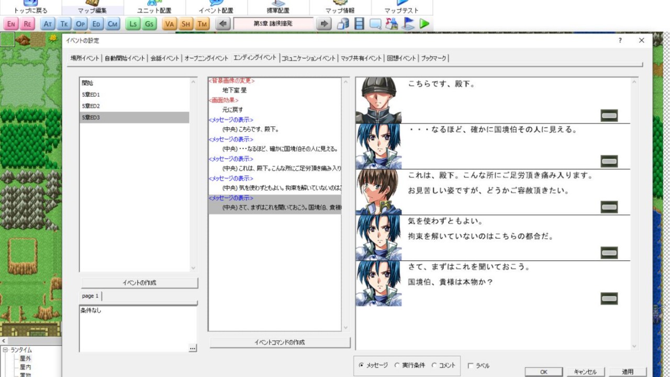Select the コメント radio button
Screen dimensions: 670x377
coord(434,365)
